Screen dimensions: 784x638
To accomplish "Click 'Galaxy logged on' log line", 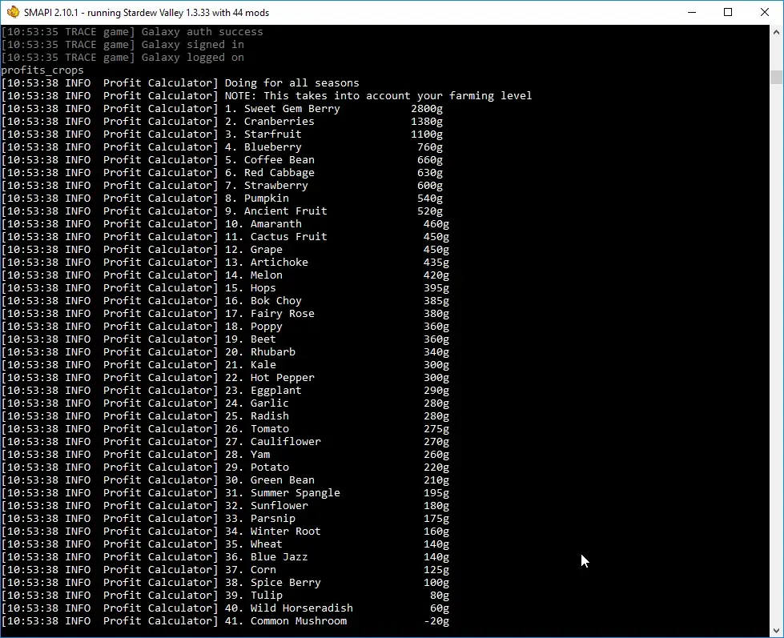I will coord(192,58).
